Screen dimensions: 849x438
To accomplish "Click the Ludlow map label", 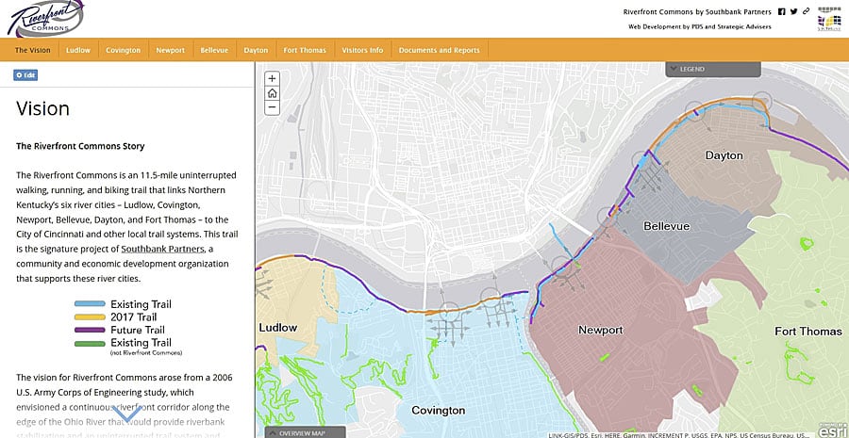I will point(277,328).
